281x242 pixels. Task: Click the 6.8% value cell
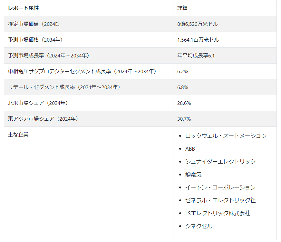183,87
